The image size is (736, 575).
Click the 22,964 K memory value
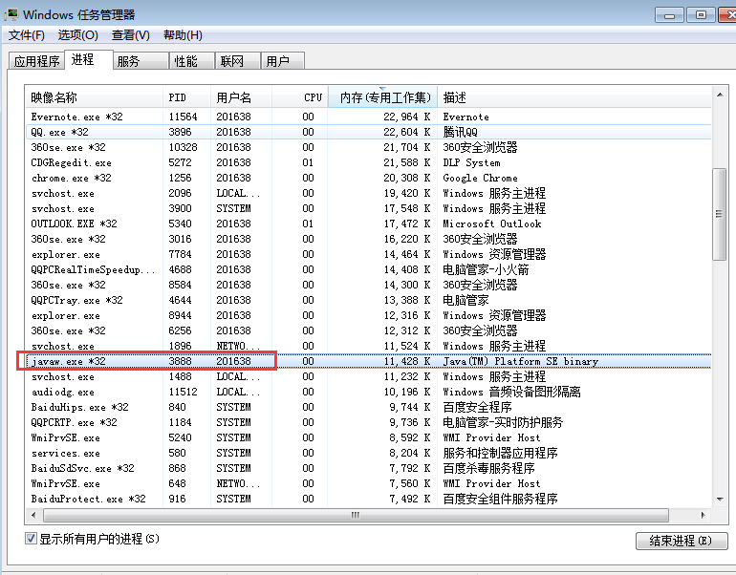click(x=406, y=117)
